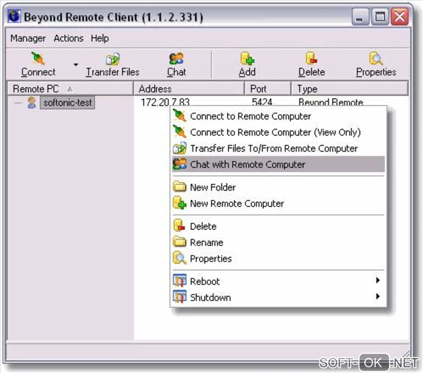Choose Transfer Files To/From Remote Computer
The width and height of the screenshot is (423, 373).
pos(278,149)
